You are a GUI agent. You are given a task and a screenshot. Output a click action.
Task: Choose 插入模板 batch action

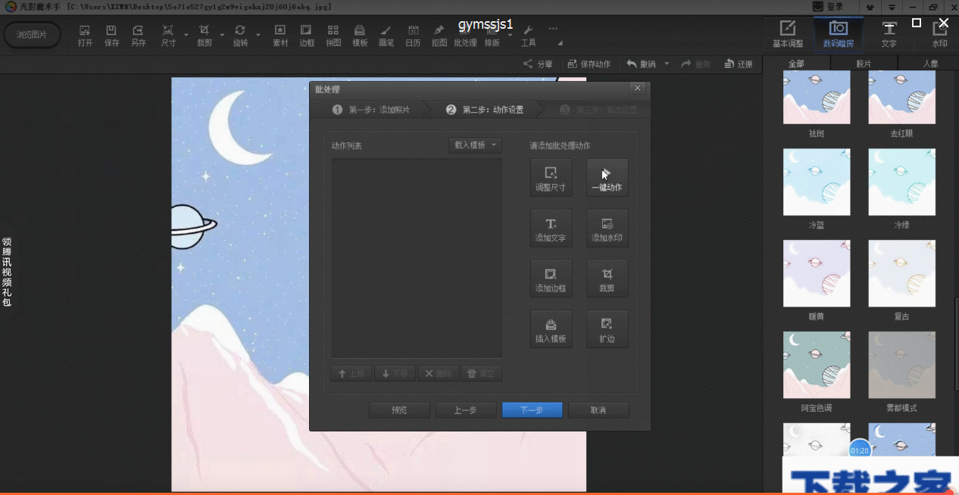tap(551, 329)
